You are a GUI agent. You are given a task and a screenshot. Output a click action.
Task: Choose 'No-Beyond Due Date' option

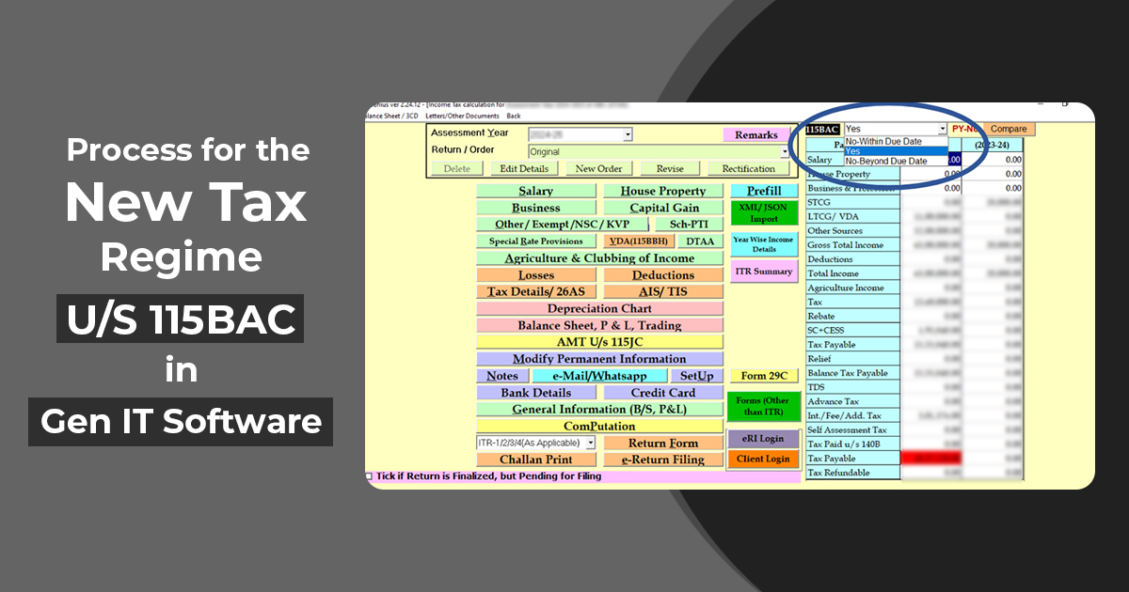coord(885,162)
